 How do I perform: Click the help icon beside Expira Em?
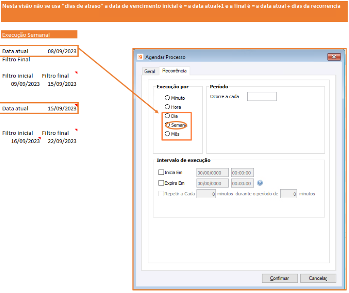(x=260, y=183)
